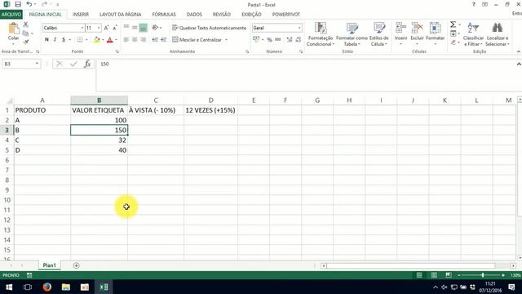522x294 pixels.
Task: Open Firefox from the Windows taskbar
Action: pyautogui.click(x=47, y=287)
